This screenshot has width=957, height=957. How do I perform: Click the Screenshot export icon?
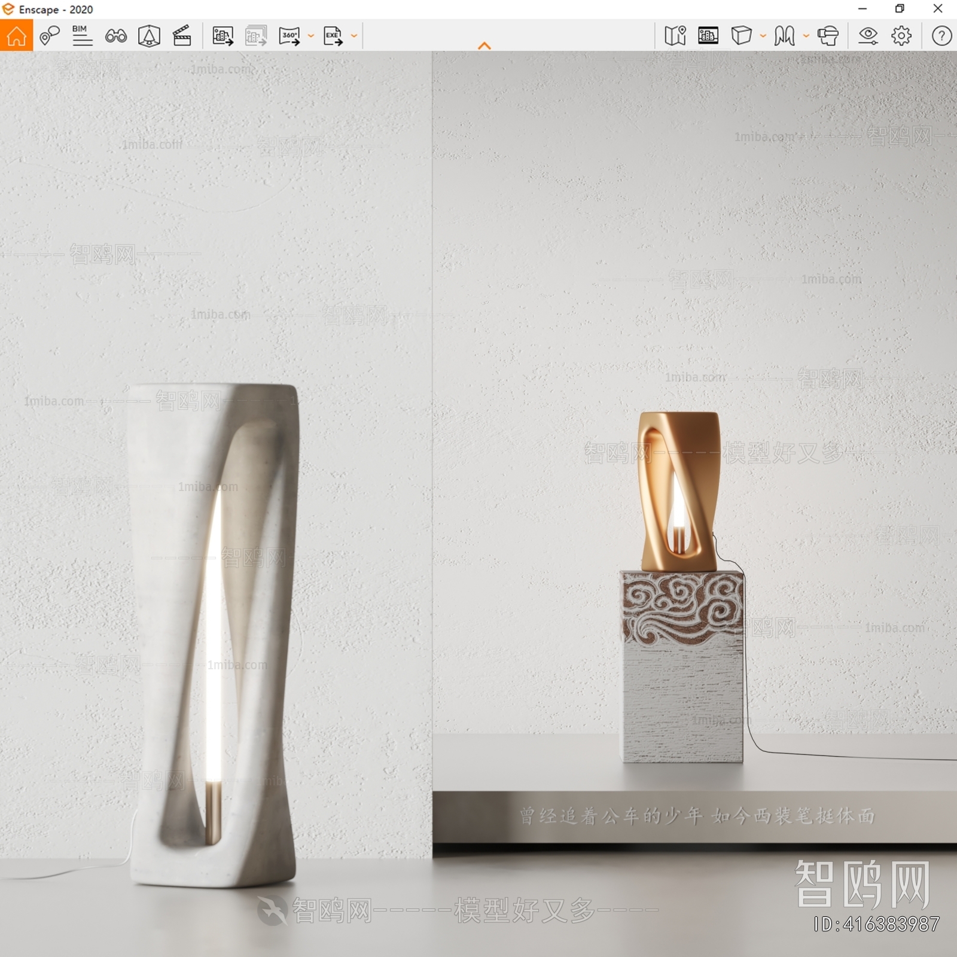[x=223, y=36]
